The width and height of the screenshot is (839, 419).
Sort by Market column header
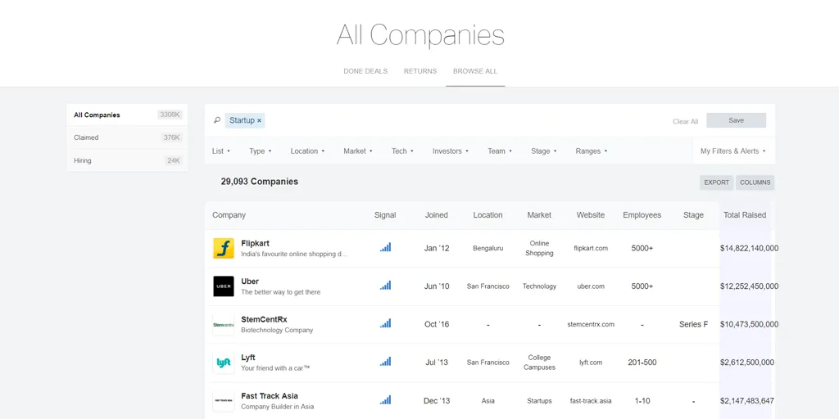(x=539, y=215)
